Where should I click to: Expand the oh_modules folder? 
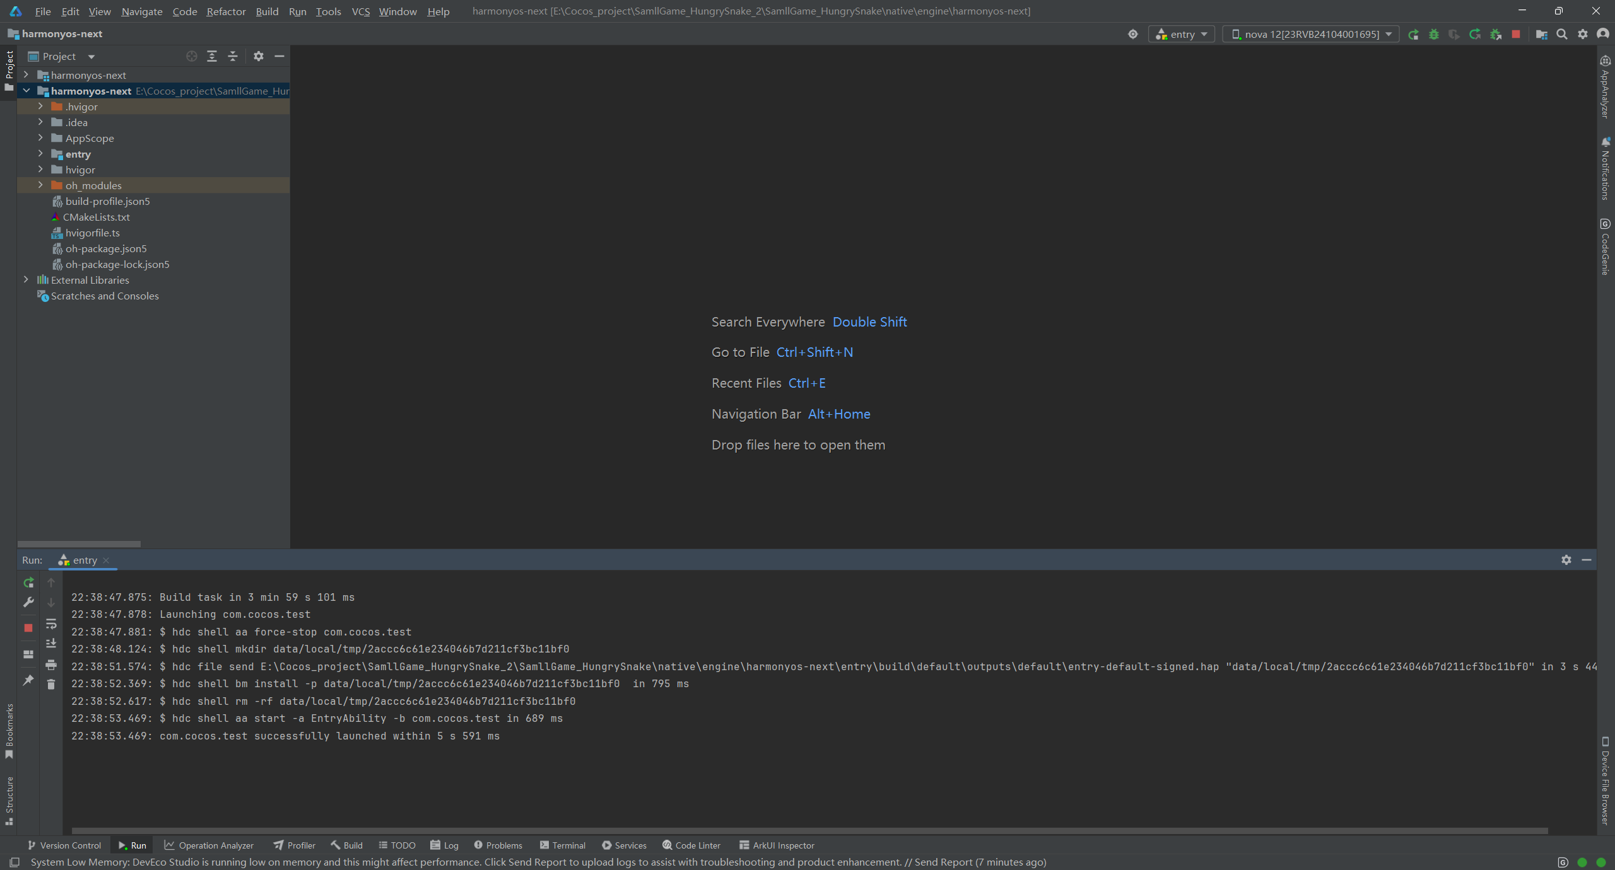click(x=40, y=185)
